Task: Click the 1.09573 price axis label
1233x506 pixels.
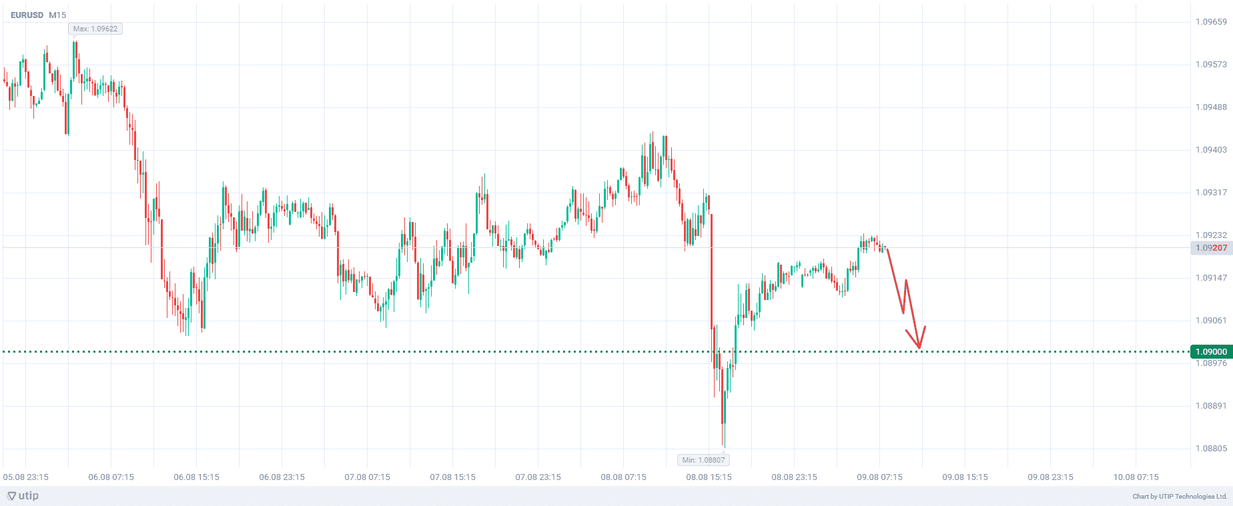Action: (x=1211, y=64)
